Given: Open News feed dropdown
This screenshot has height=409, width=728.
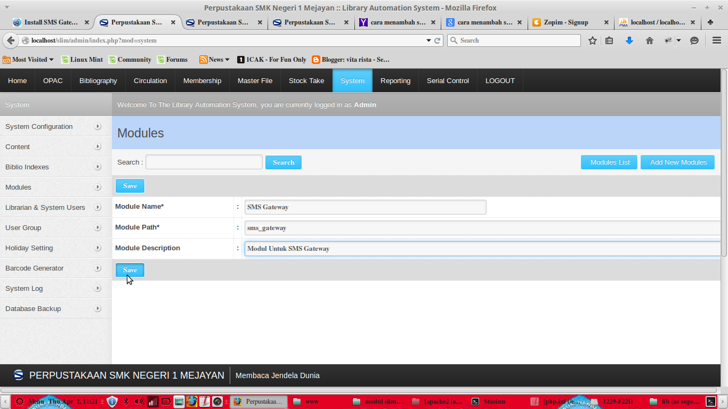Looking at the screenshot, I should pyautogui.click(x=214, y=60).
